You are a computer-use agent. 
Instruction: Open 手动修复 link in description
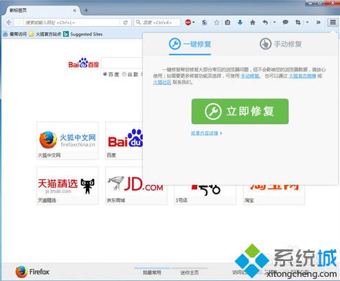click(x=250, y=76)
